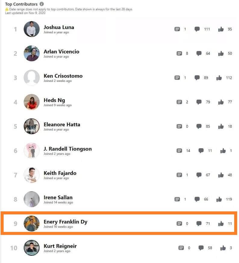Click Irene Sallan's thumbs-up reactions icon
Viewport: 239px width, 263px height.
pos(219,199)
